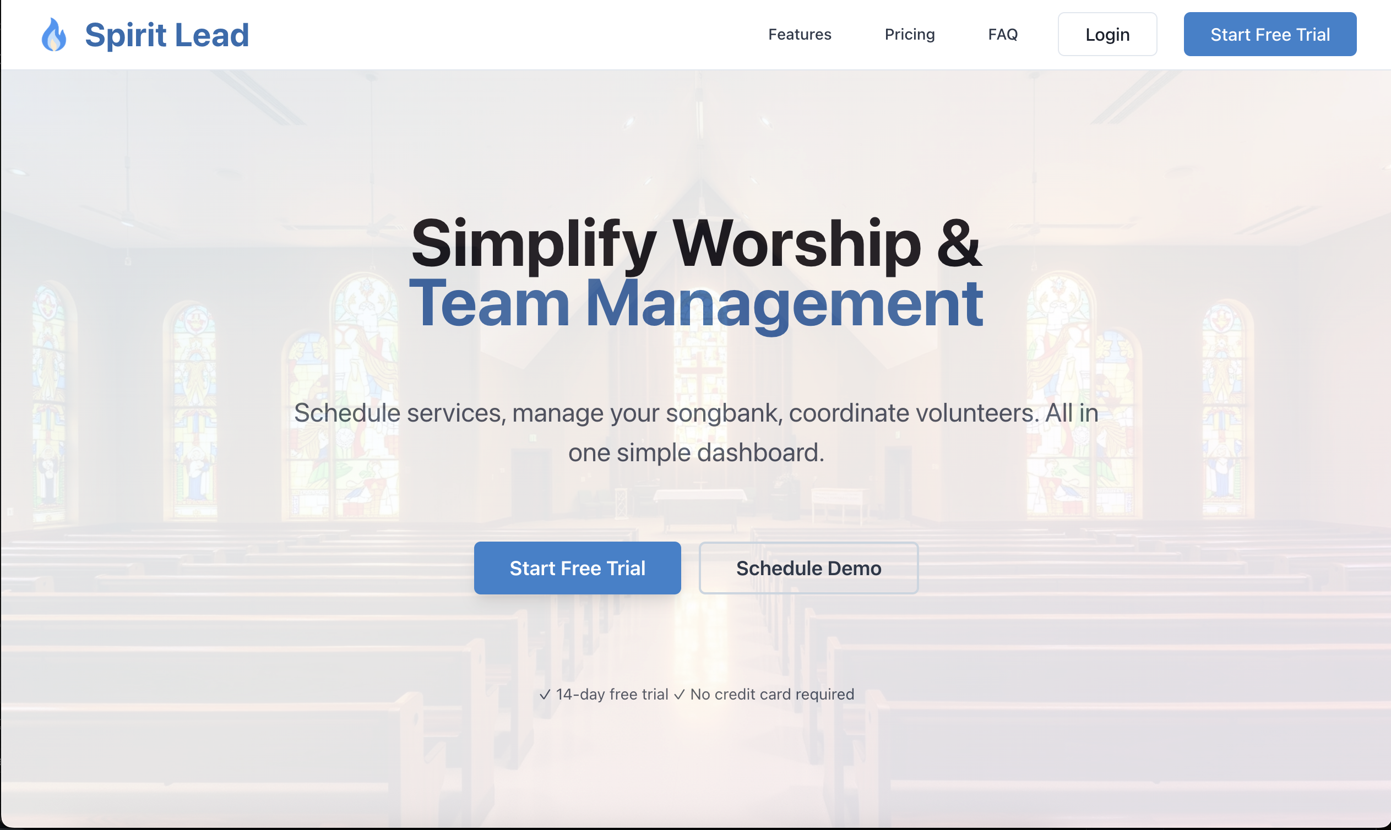Click the 14-day free trial text
The image size is (1391, 830).
tap(612, 695)
